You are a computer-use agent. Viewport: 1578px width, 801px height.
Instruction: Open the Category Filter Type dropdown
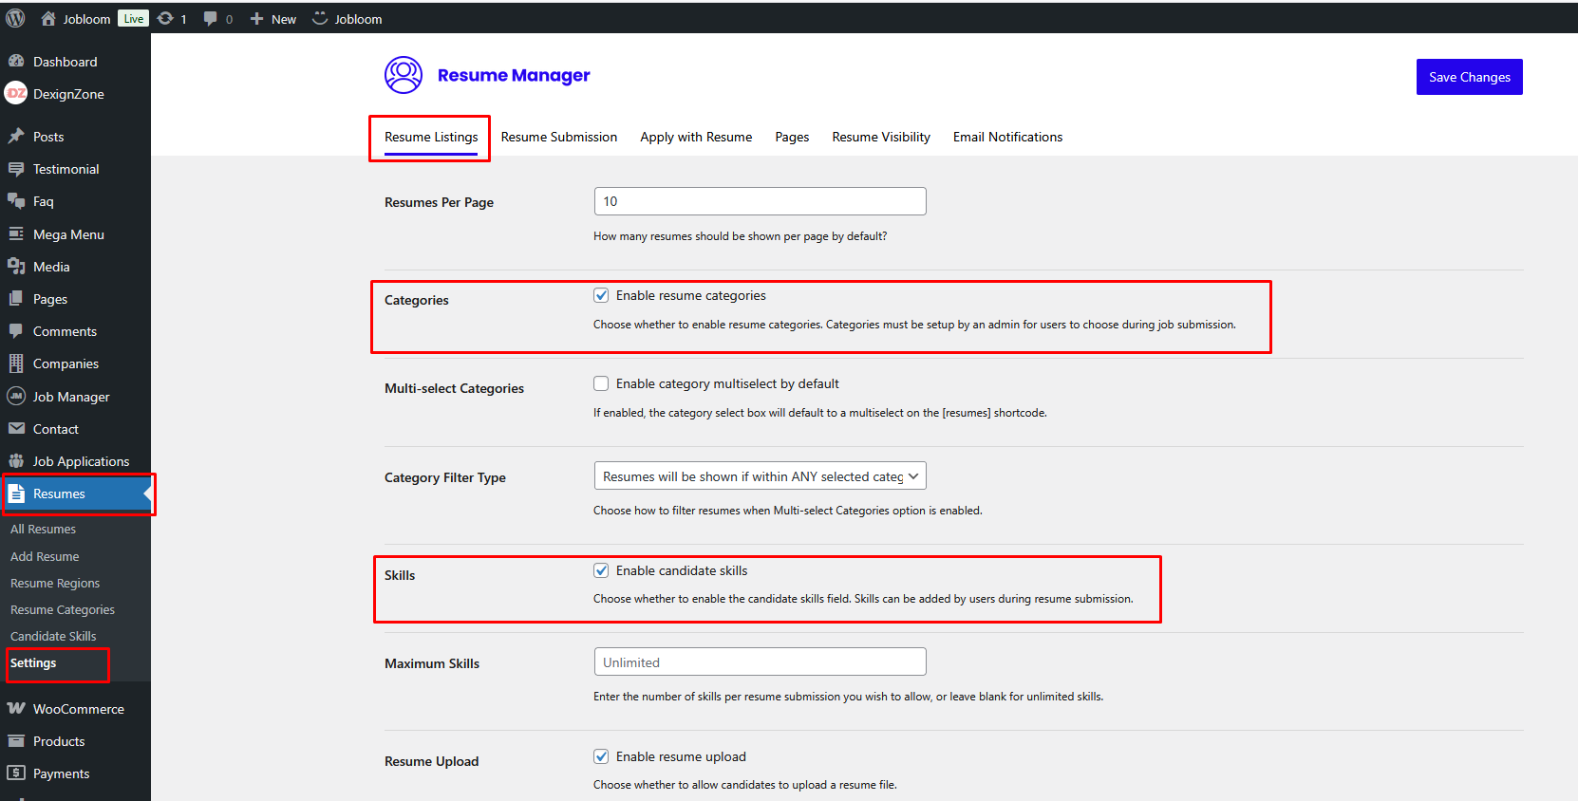[x=760, y=476]
